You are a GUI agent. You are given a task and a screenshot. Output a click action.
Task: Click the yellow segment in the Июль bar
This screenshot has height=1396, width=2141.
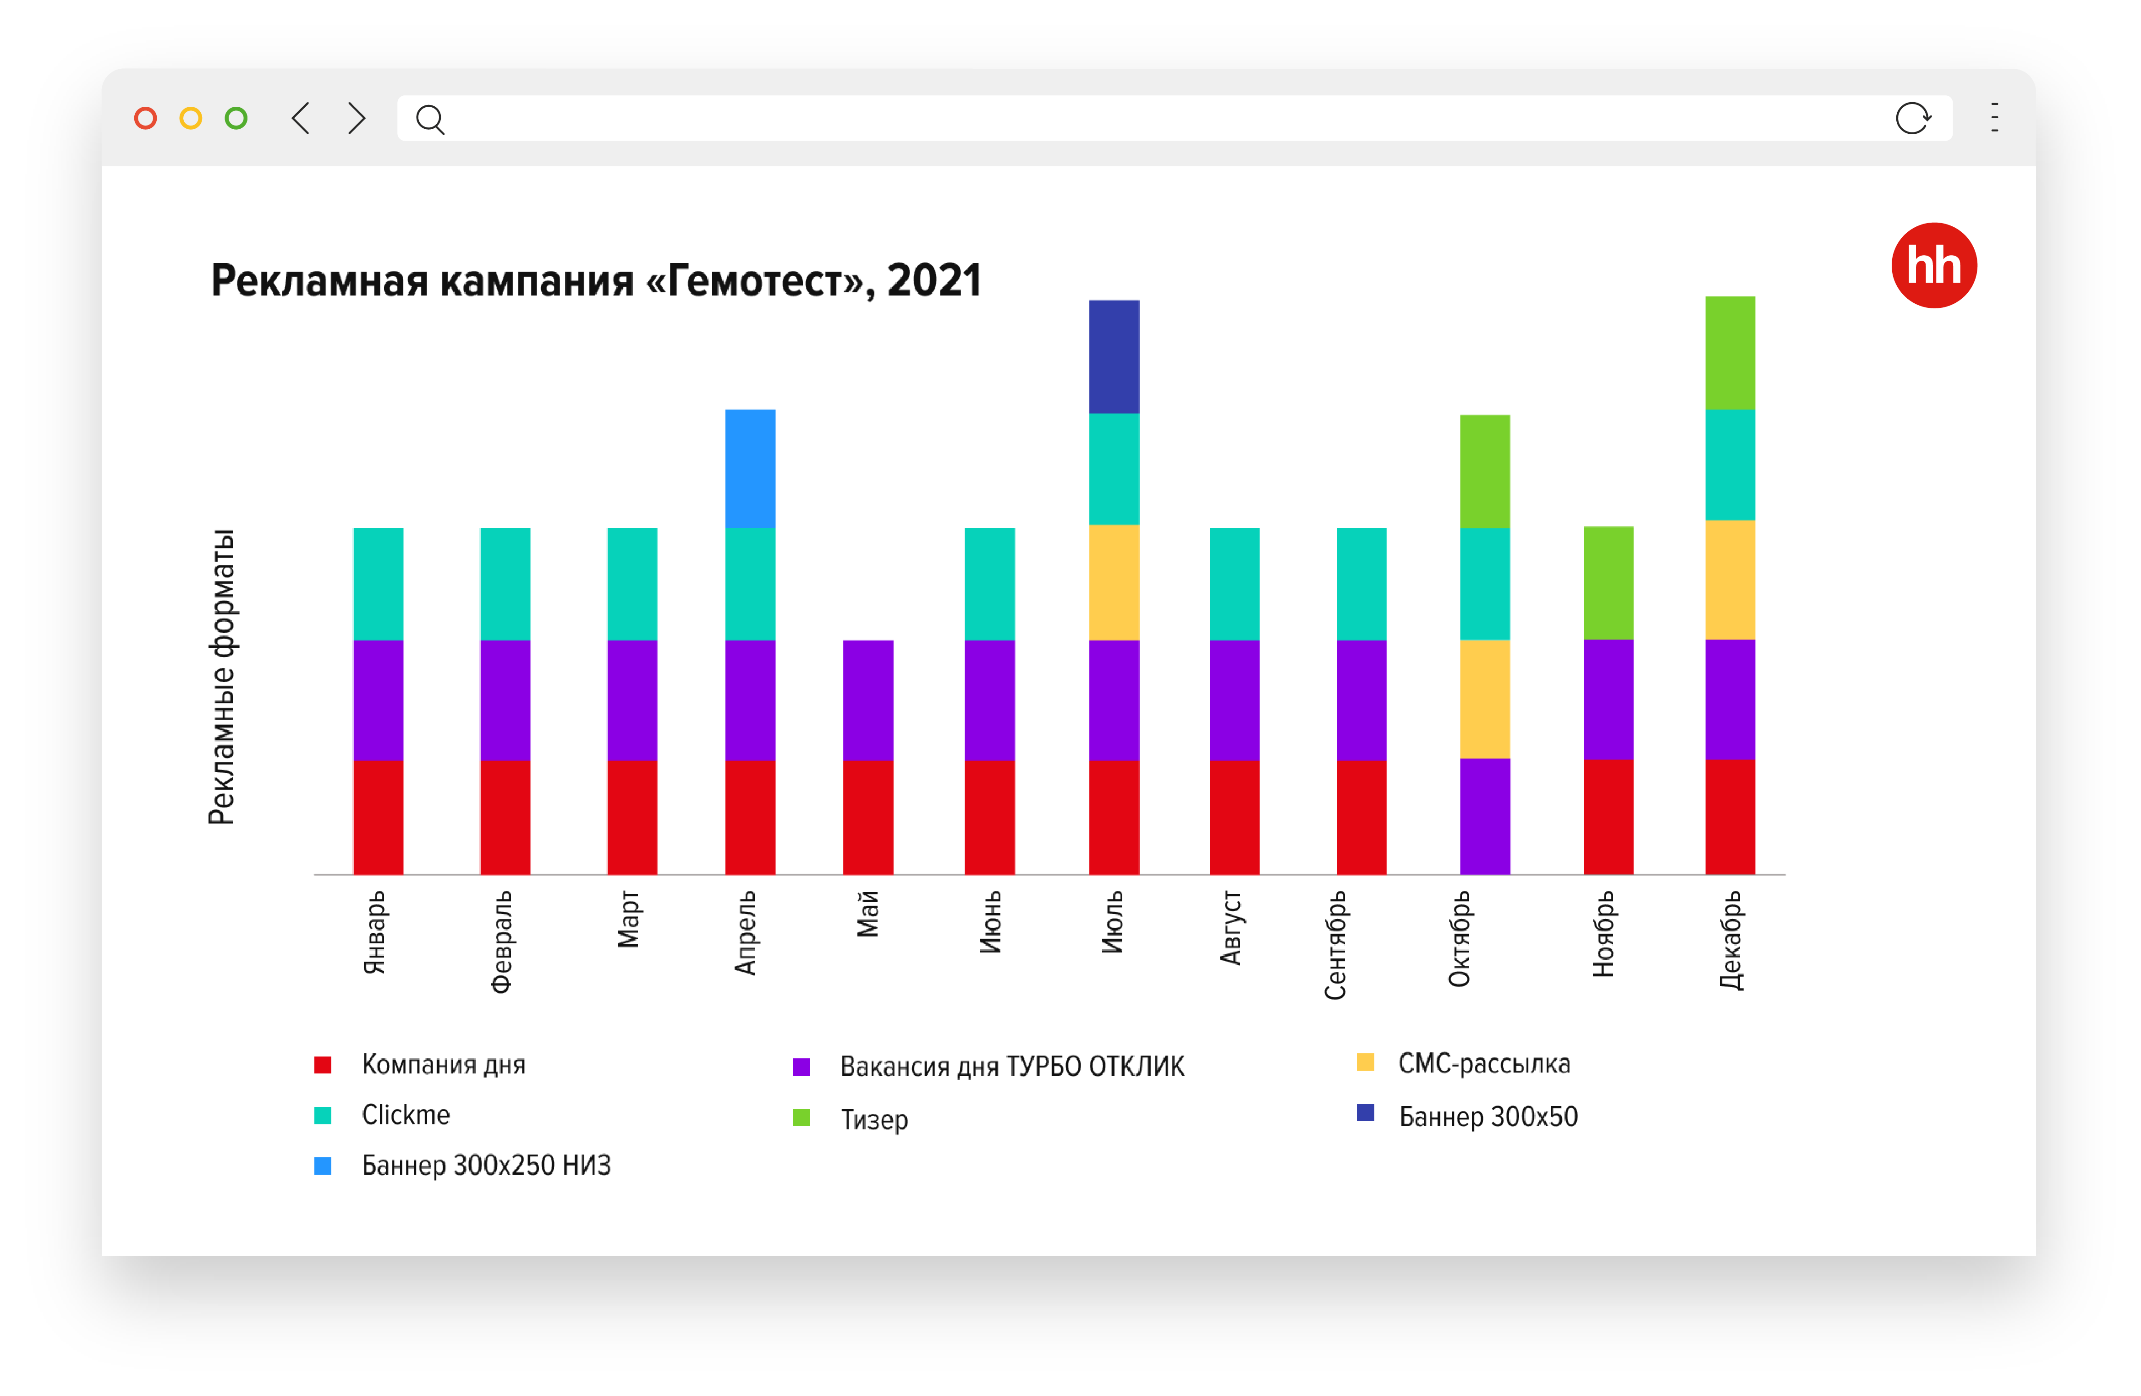coord(1114,582)
